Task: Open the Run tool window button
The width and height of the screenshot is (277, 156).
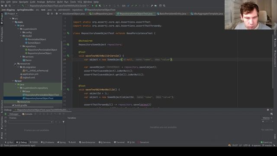Action: (x=9, y=142)
